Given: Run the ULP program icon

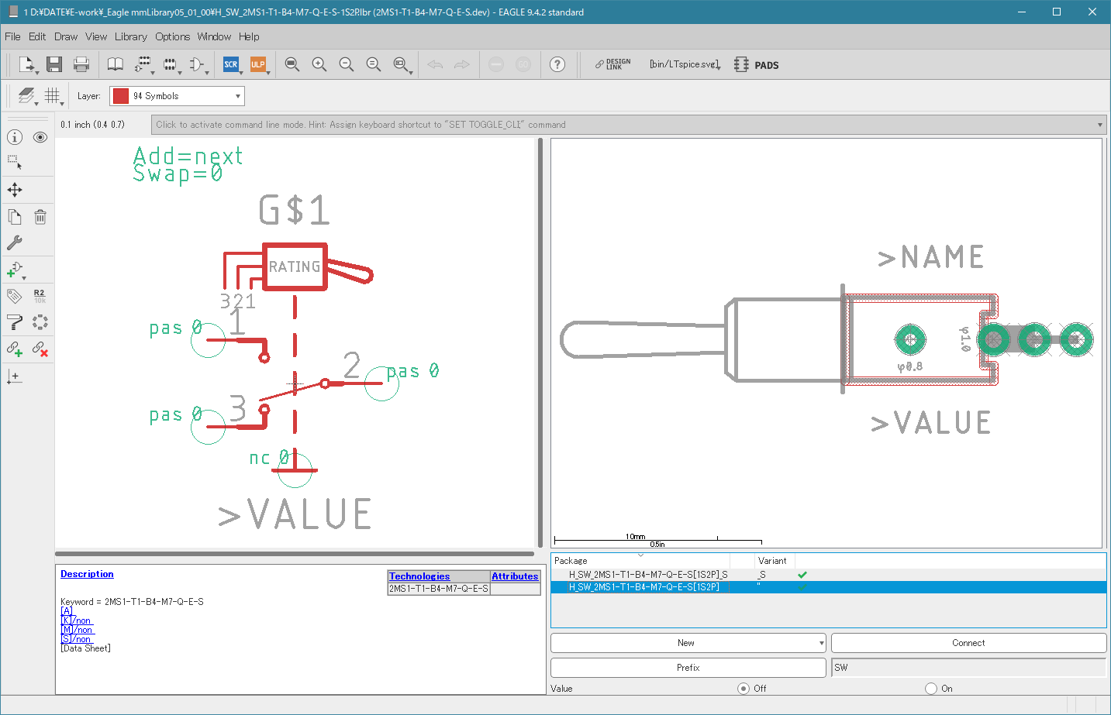Looking at the screenshot, I should pyautogui.click(x=258, y=64).
